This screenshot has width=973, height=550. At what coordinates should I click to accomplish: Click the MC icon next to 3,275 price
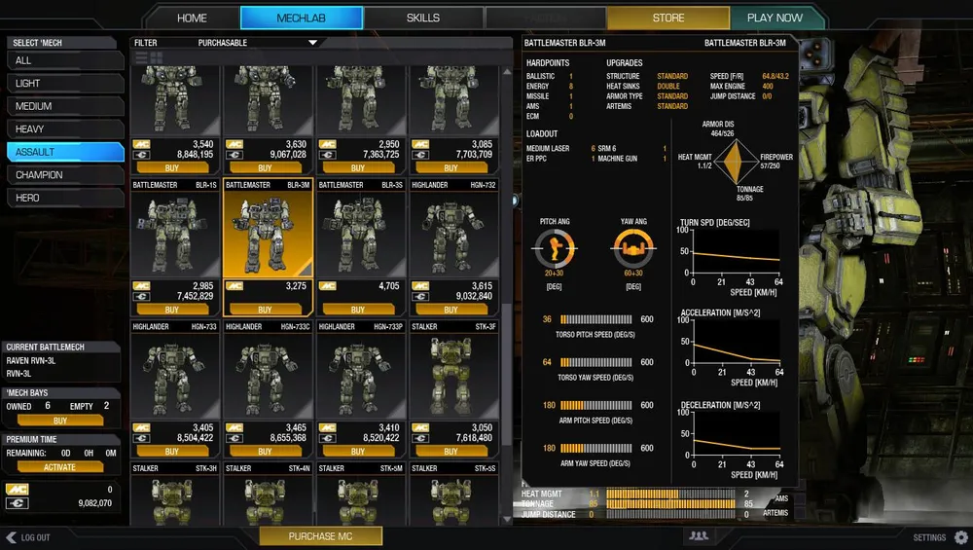pyautogui.click(x=234, y=286)
